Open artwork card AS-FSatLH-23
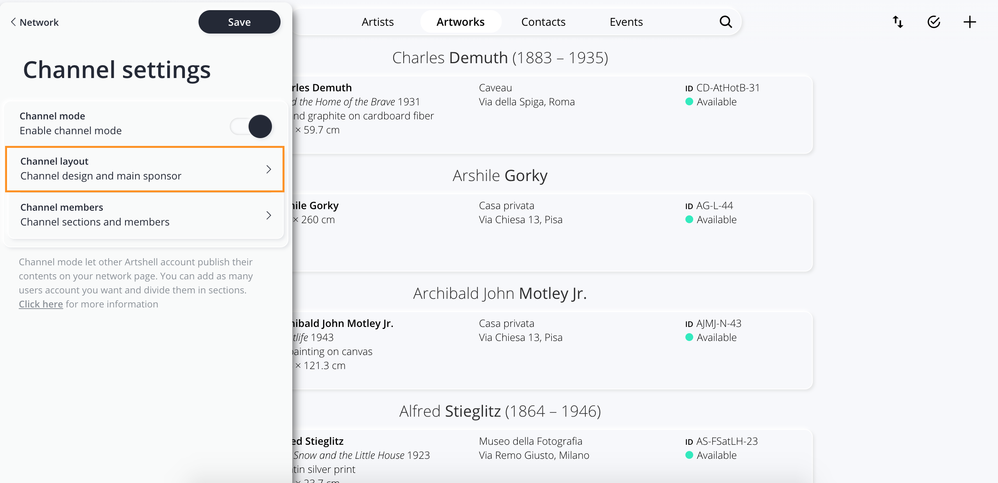998x483 pixels. pyautogui.click(x=553, y=456)
